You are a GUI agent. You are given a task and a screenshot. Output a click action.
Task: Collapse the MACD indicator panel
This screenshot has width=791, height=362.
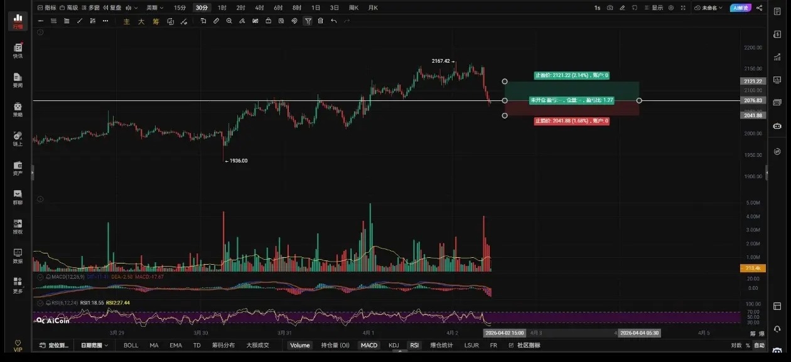point(40,276)
